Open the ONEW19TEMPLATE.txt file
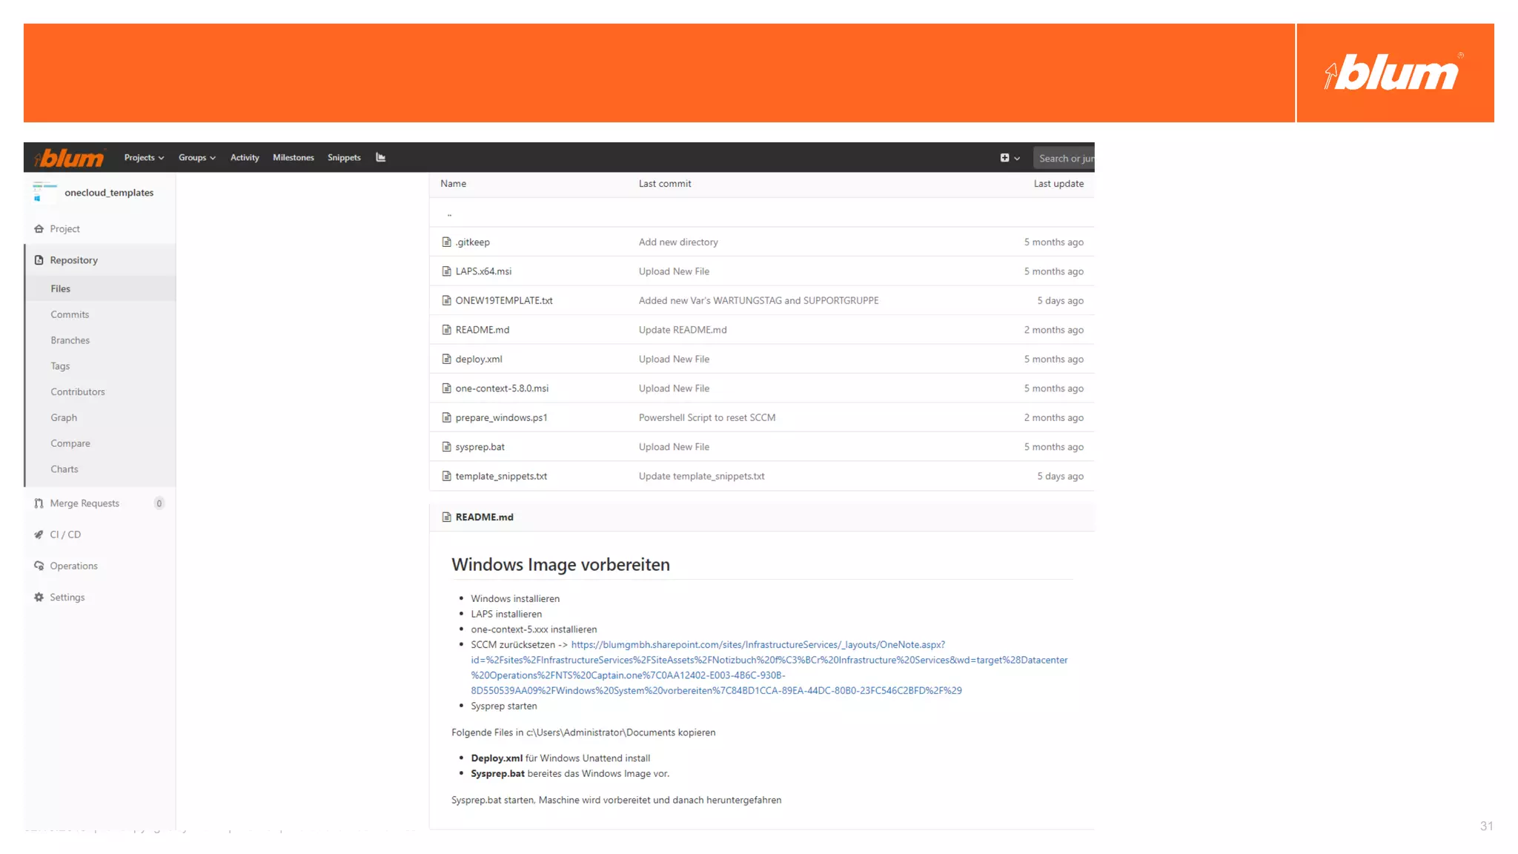The height and width of the screenshot is (854, 1518). click(503, 300)
